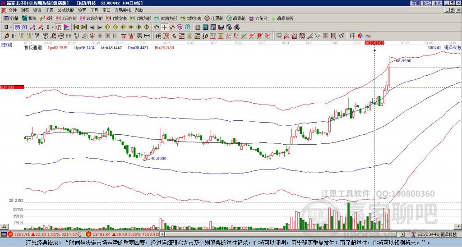Click the zigzag wave line tool
Screen dimensions: 462x247
point(318,36)
